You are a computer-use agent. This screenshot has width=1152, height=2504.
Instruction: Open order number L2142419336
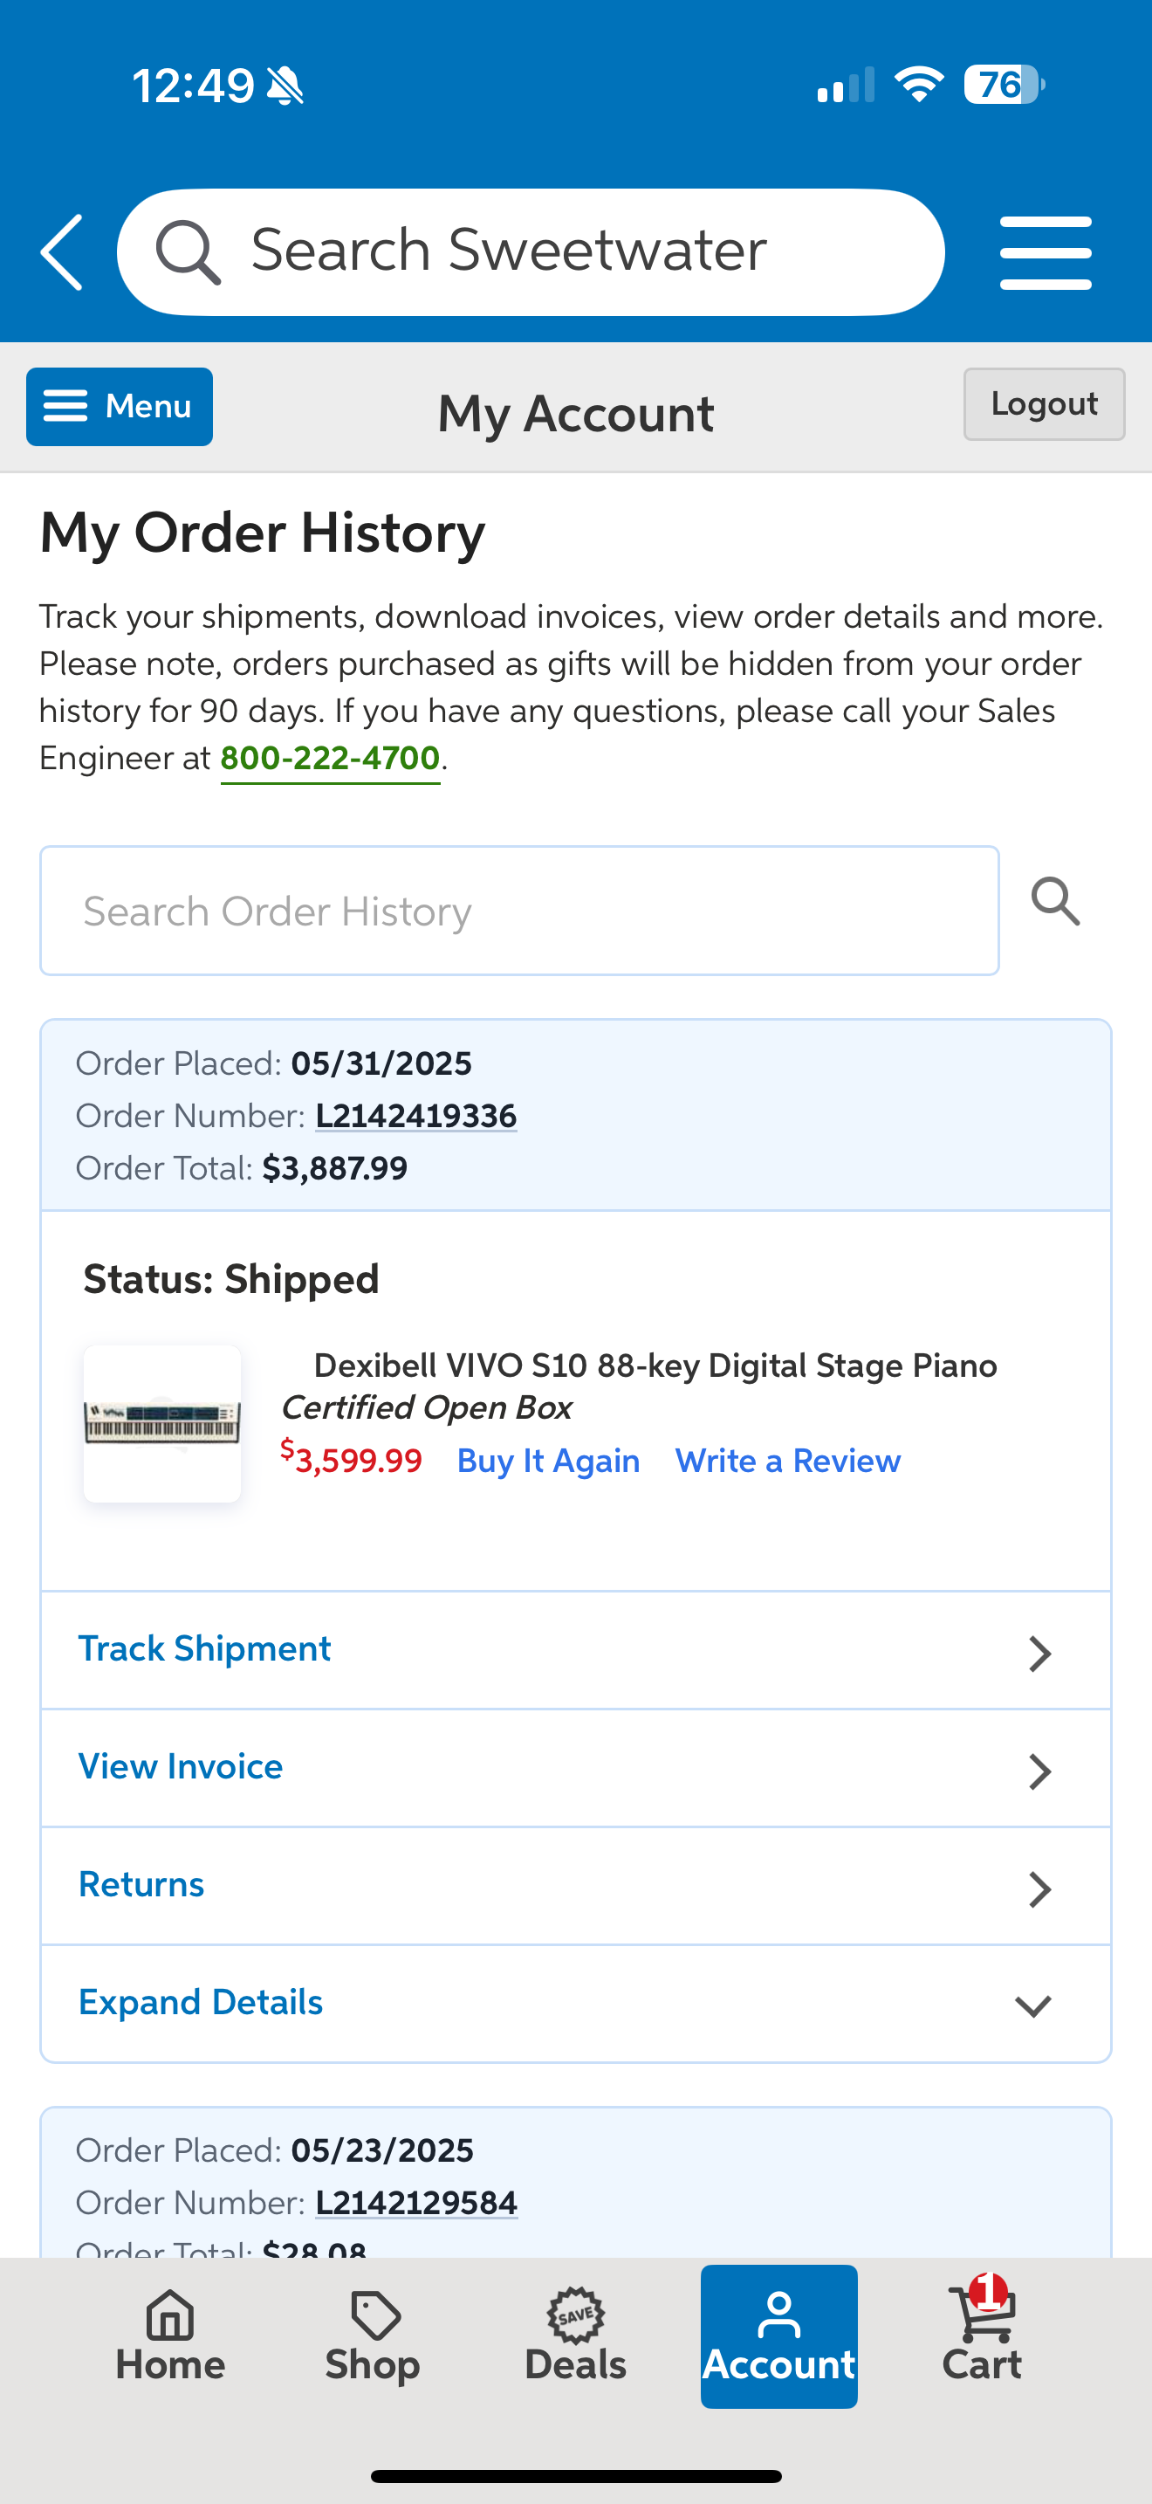(x=415, y=1116)
